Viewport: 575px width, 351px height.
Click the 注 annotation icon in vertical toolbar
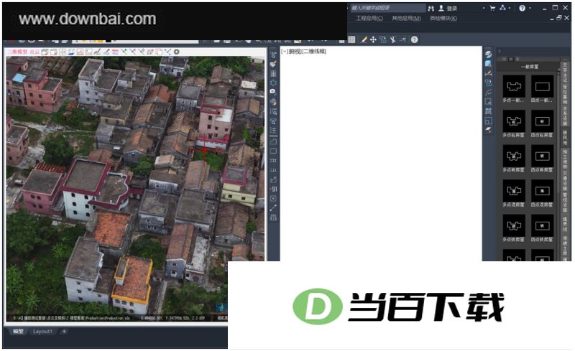(273, 131)
